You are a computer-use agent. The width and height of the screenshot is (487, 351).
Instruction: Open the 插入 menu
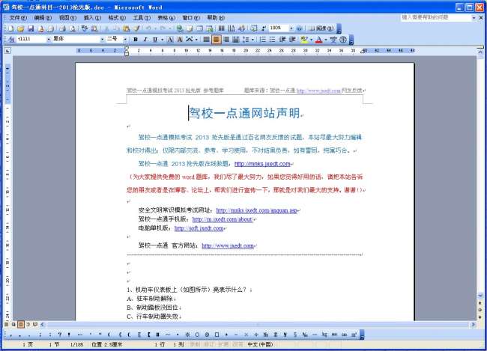coord(92,18)
